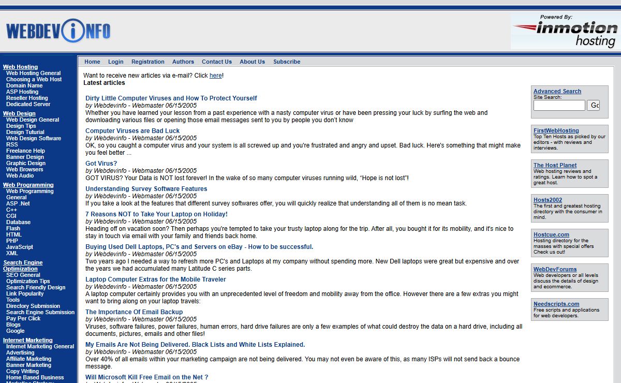The image size is (621, 383).
Task: Open article Dirty Little Computer Viruses
Action: [171, 98]
